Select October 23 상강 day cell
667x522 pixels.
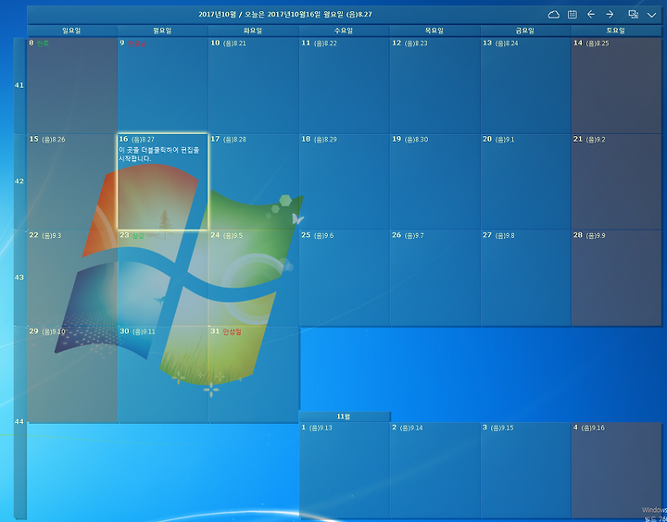(162, 278)
